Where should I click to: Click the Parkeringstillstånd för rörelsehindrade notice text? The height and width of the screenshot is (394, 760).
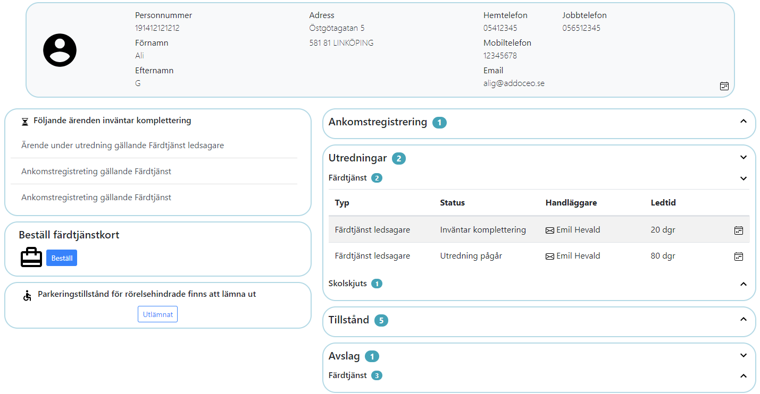(x=147, y=294)
